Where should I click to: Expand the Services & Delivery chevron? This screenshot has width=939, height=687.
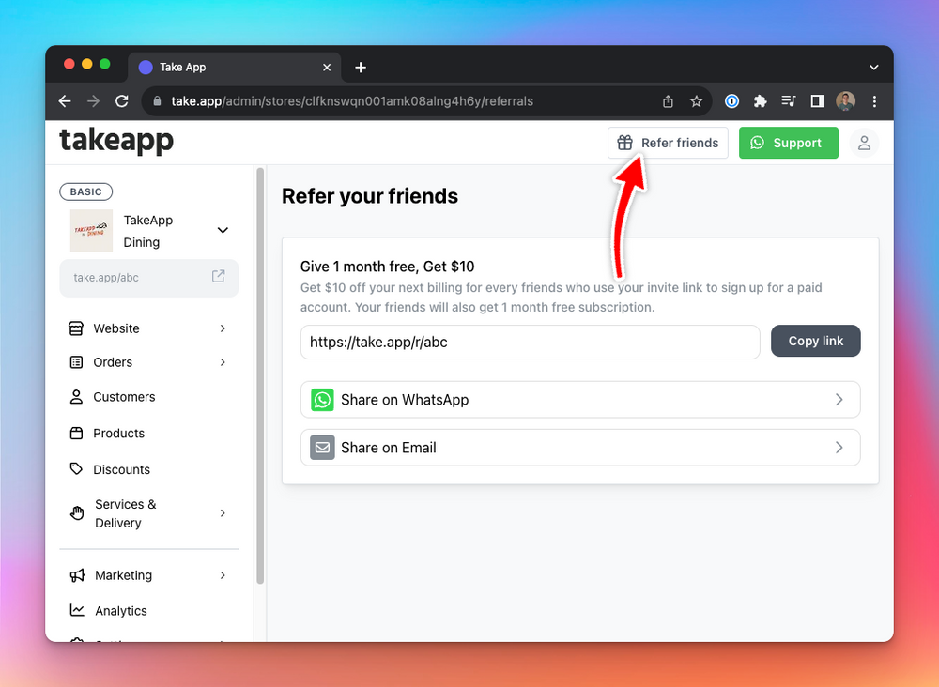(223, 512)
